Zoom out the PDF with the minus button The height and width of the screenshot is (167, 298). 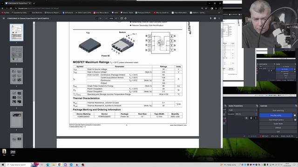[x=106, y=19]
